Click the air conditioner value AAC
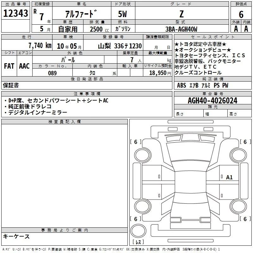The height and width of the screenshot is (253, 253). coord(24,66)
